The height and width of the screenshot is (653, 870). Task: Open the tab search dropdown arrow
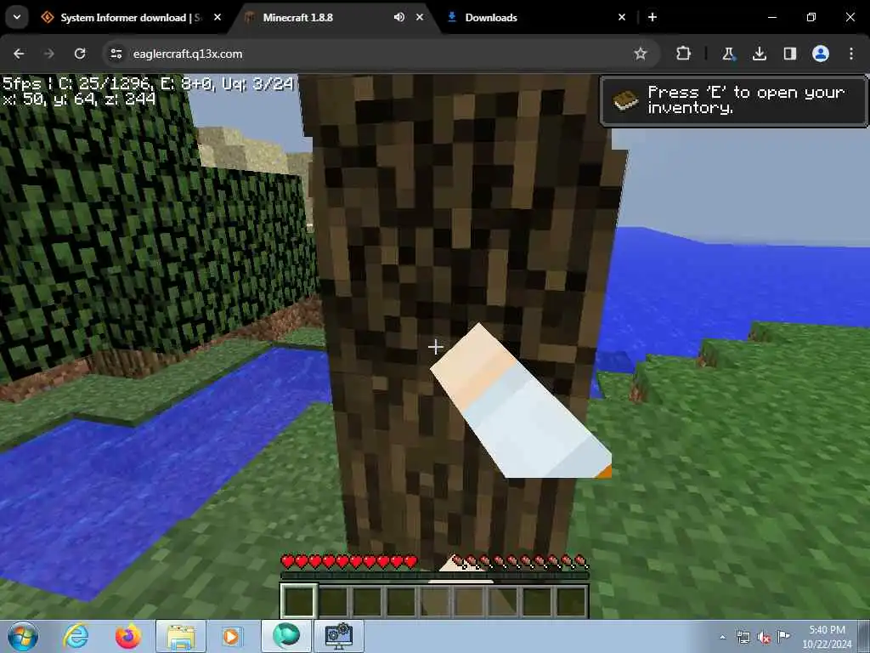coord(17,17)
